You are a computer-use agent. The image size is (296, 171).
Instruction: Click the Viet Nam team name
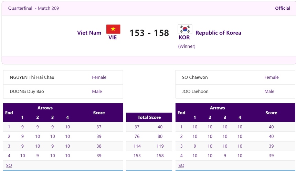pyautogui.click(x=89, y=33)
